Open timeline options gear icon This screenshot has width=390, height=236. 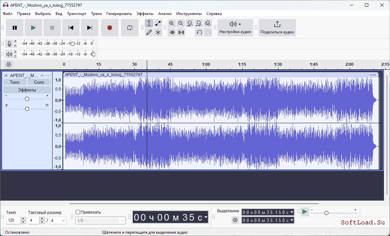9,64
